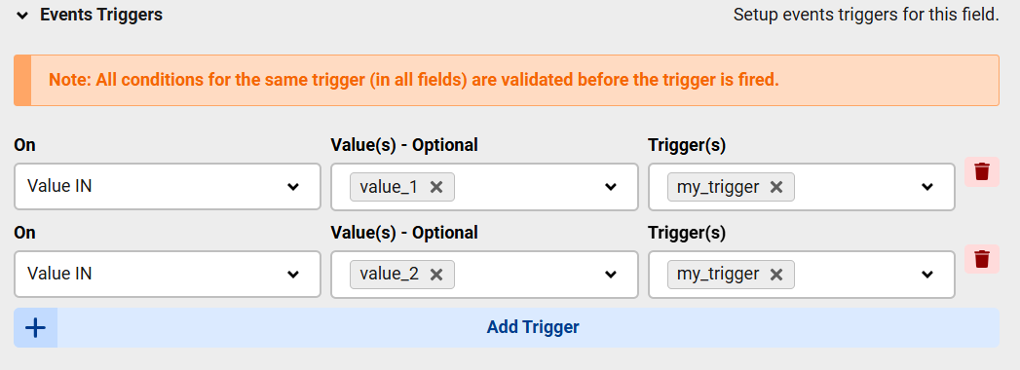Open the first On dropdown arrow
Viewport: 1020px width, 370px height.
pos(293,187)
